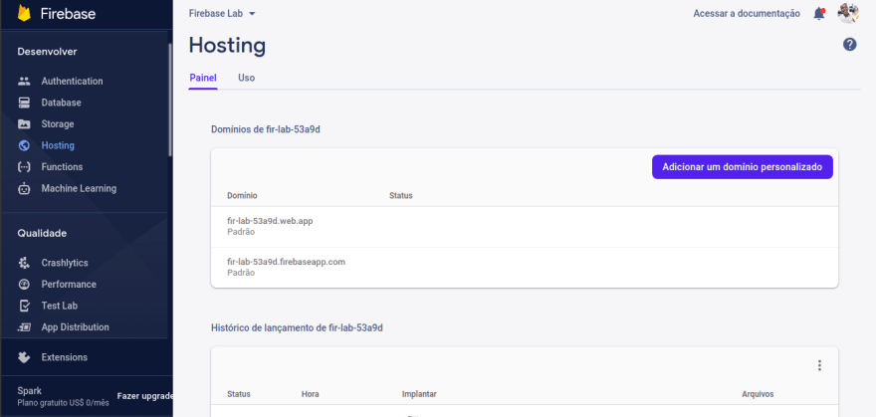Open the Extensions puzzle icon
The width and height of the screenshot is (876, 417).
(x=24, y=357)
